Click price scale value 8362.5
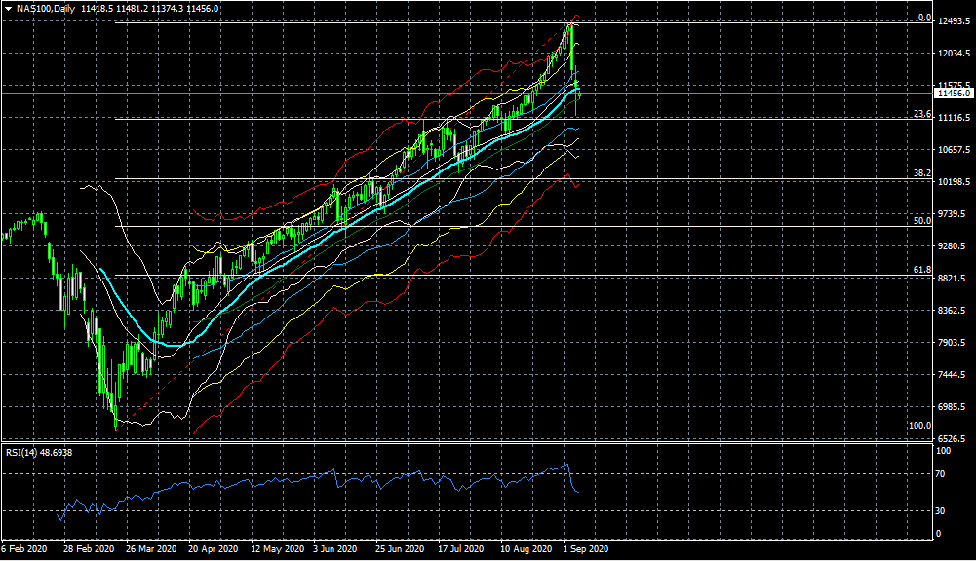Viewport: 976px width, 562px height. click(x=955, y=310)
